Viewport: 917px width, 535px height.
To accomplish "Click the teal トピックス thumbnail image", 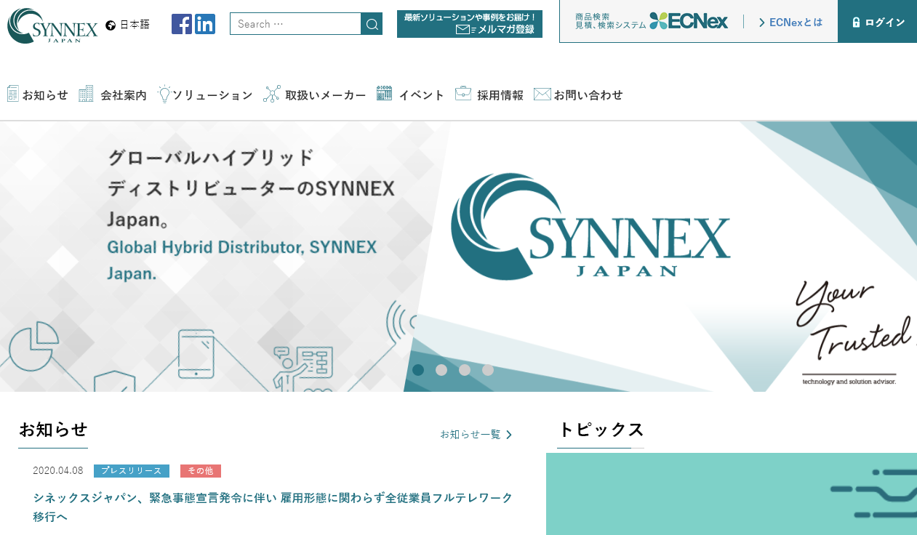I will 732,494.
